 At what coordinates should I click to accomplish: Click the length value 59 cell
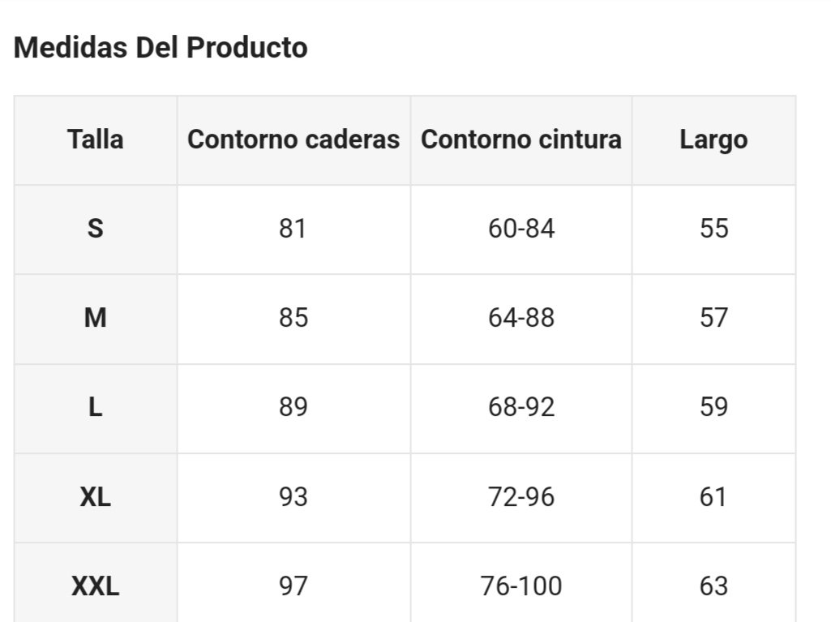714,408
